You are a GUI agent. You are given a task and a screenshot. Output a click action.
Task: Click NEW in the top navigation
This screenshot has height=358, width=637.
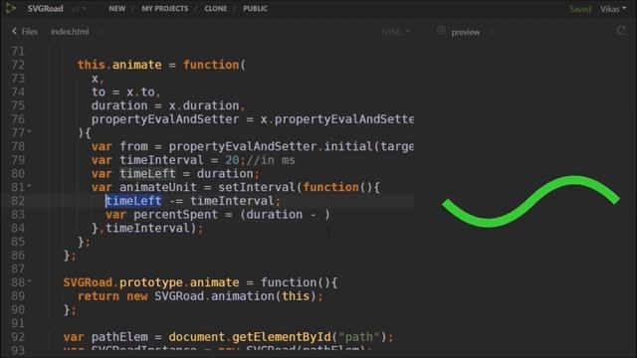click(117, 9)
